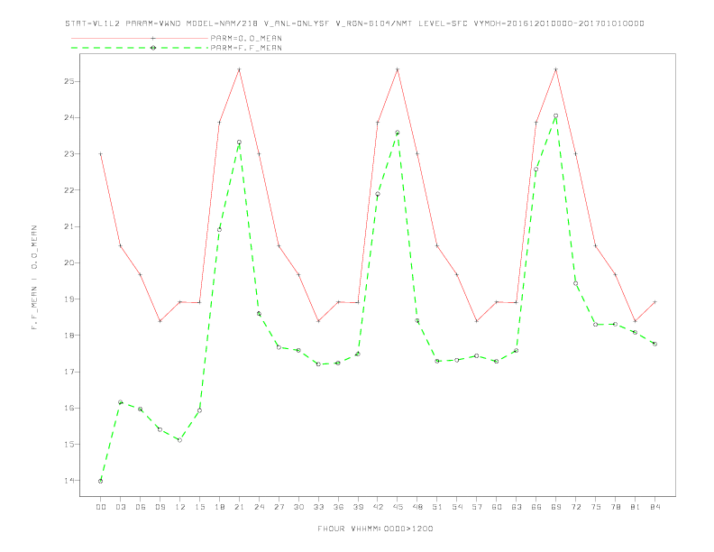Click the y-axis tick label 23

(69, 154)
